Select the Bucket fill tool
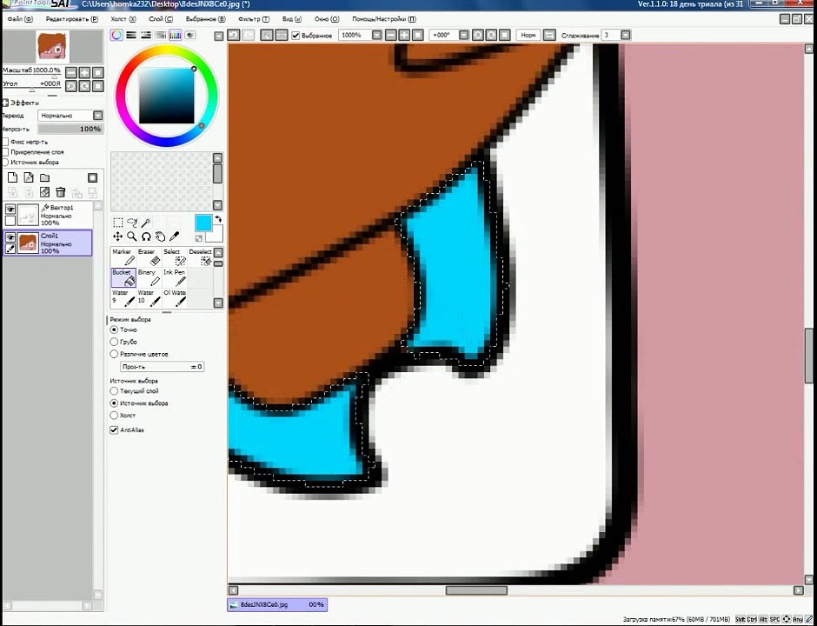 coord(123,278)
